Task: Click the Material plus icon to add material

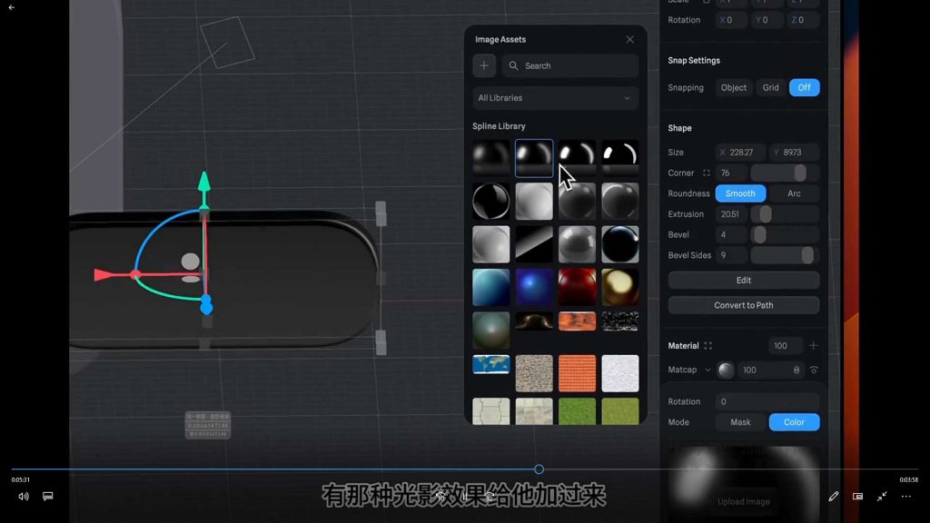Action: pyautogui.click(x=814, y=345)
